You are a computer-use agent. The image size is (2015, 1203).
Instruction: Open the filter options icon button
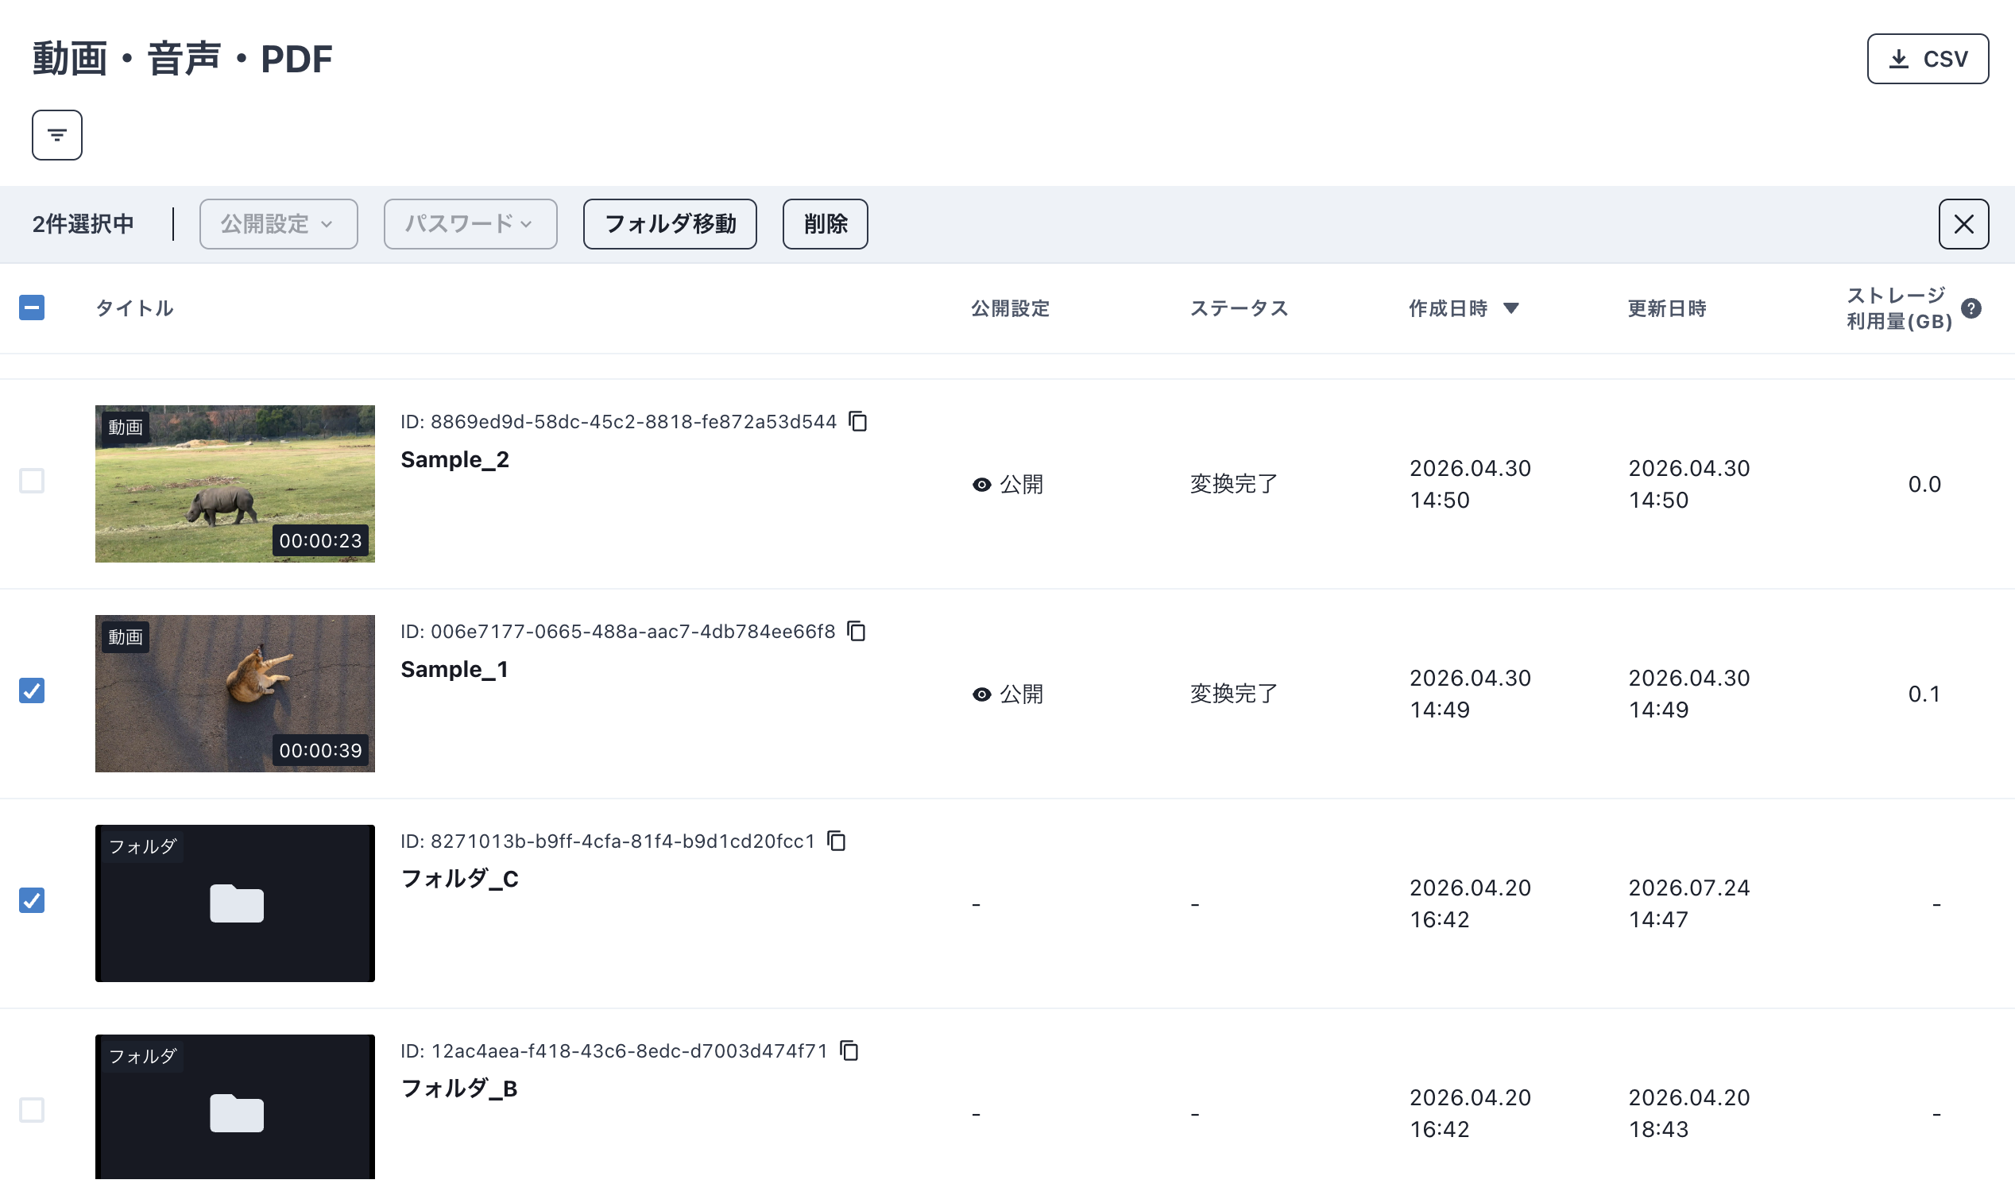tap(56, 134)
